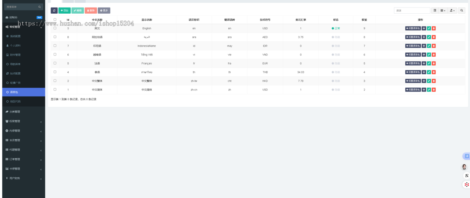Expand the 权限管理 sidebar group
This screenshot has width=470, height=198.
(x=23, y=121)
